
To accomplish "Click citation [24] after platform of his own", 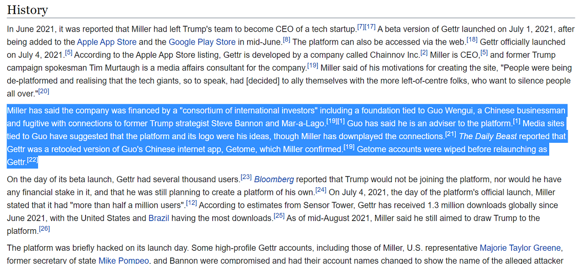I will click(321, 190).
